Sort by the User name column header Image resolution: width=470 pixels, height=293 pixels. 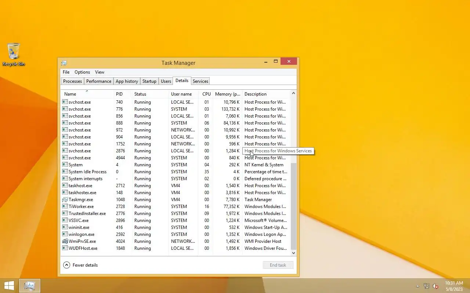tap(183, 94)
